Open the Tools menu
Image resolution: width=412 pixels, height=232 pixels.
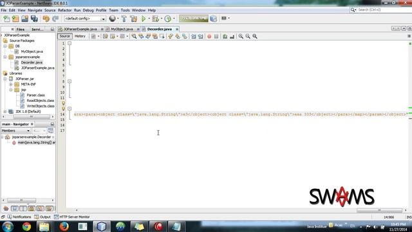pos(125,10)
